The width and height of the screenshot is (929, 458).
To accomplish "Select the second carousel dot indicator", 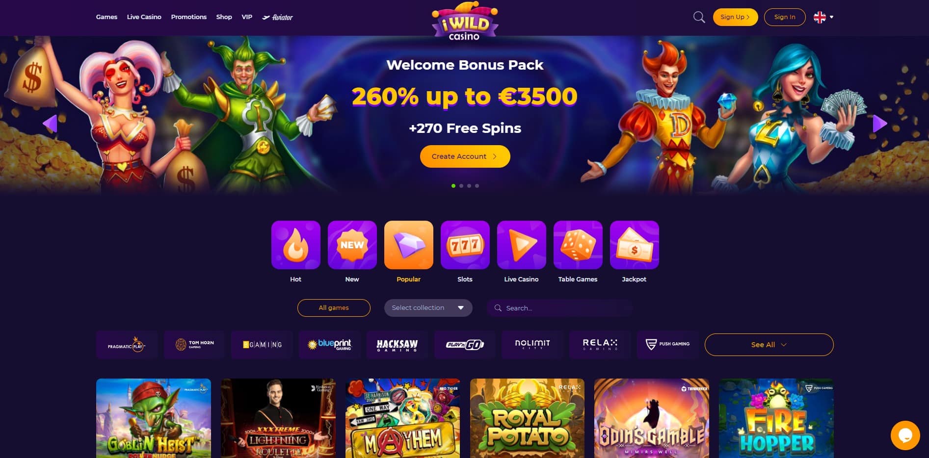I will click(x=461, y=186).
